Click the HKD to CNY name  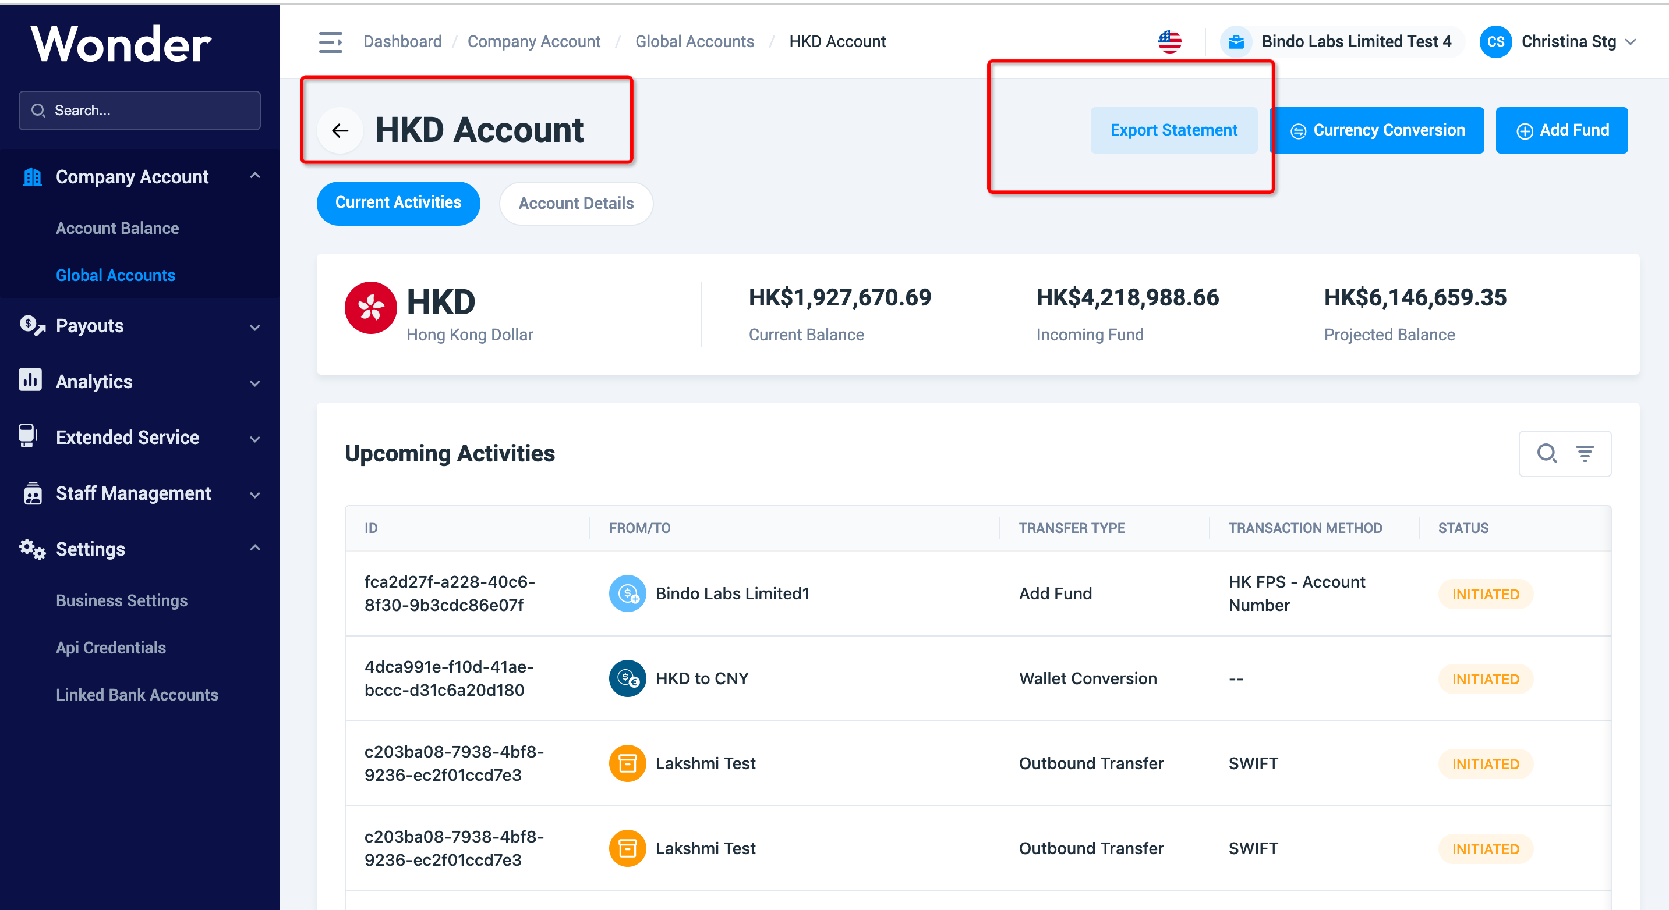click(702, 678)
